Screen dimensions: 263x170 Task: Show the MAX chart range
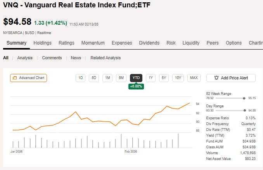click(x=194, y=78)
